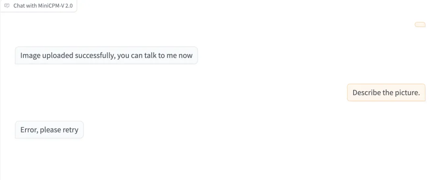
Task: Click "you can" in the upload confirmation message
Action: pos(130,56)
